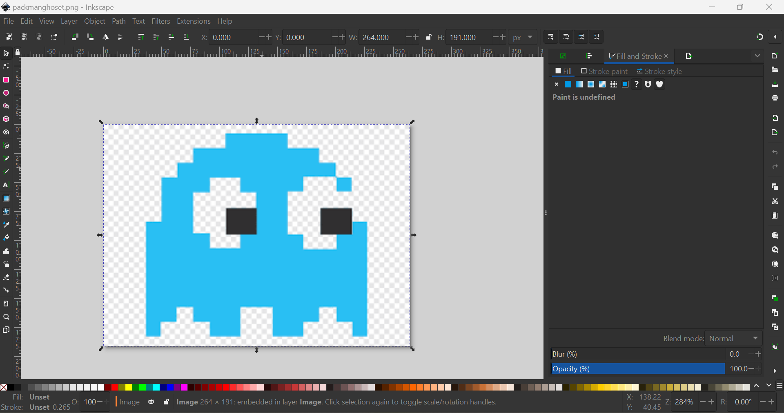The image size is (784, 413).
Task: Raise selection to top
Action: [x=141, y=37]
